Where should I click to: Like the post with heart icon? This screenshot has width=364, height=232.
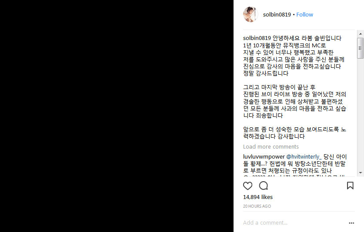tap(247, 186)
